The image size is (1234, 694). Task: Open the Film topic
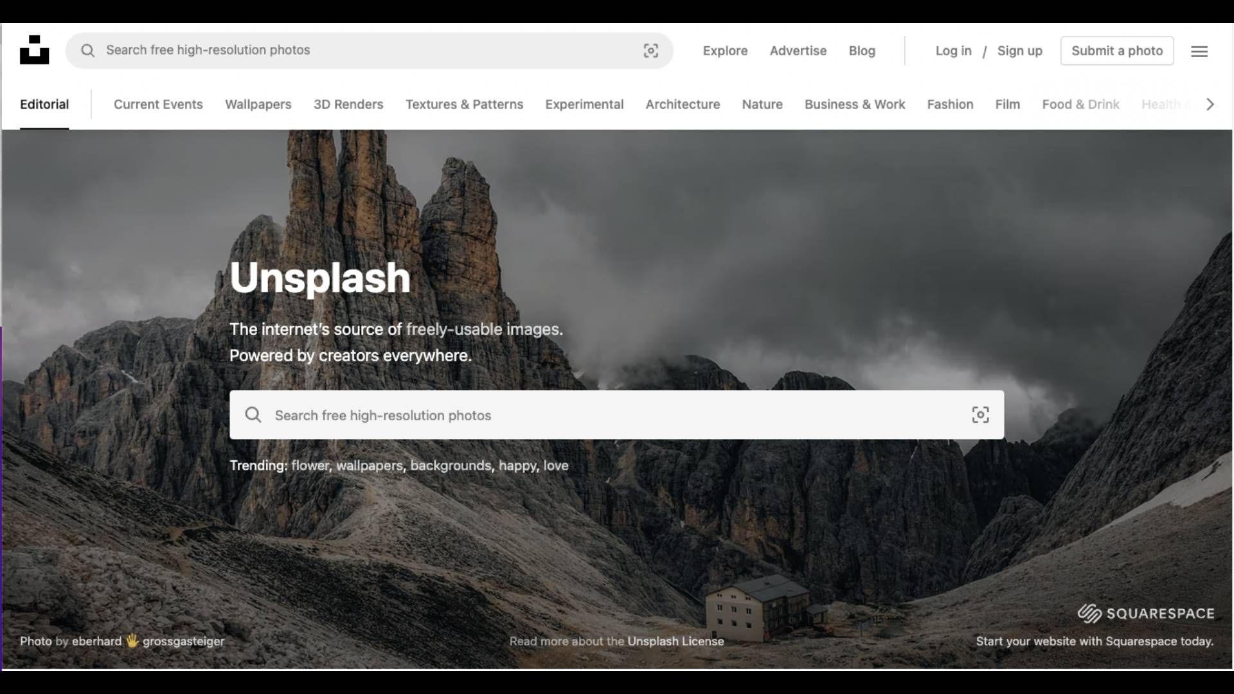[1008, 104]
